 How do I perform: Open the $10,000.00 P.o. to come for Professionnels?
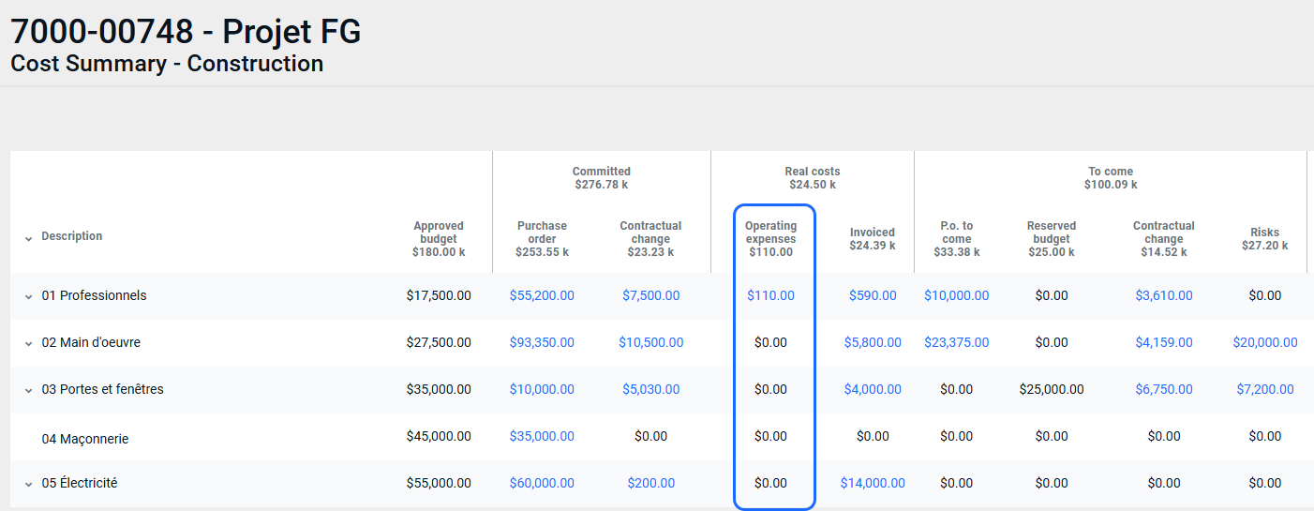(956, 295)
